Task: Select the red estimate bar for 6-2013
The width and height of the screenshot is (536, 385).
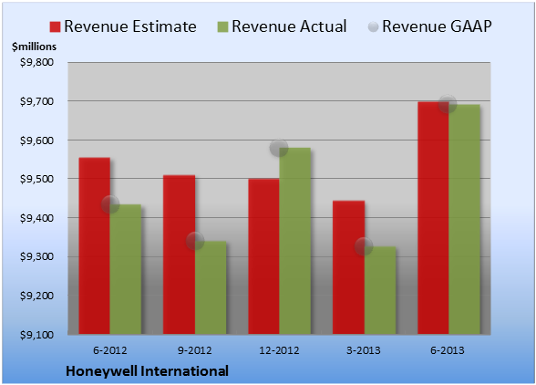Action: tap(434, 218)
